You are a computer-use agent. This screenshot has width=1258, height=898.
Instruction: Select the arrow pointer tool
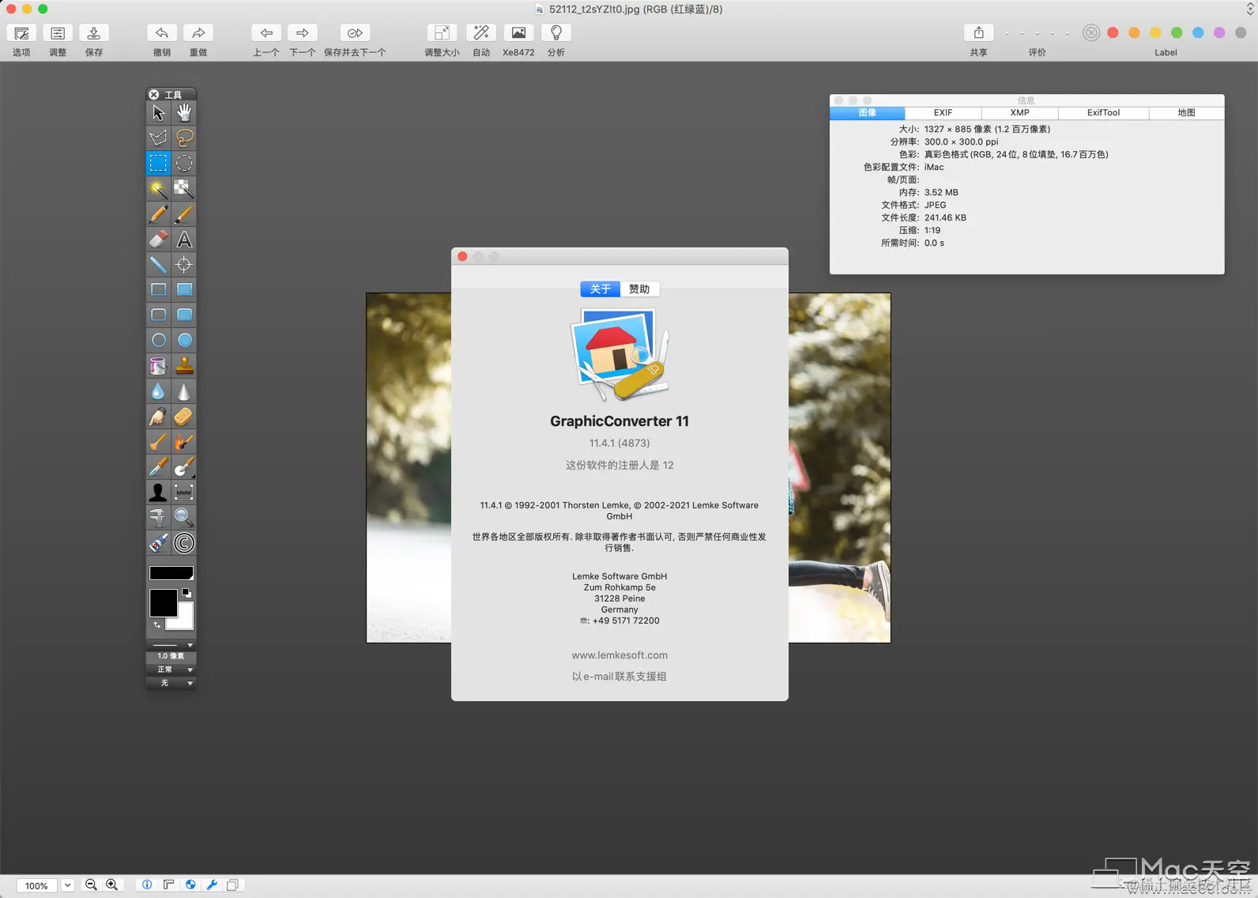click(158, 113)
